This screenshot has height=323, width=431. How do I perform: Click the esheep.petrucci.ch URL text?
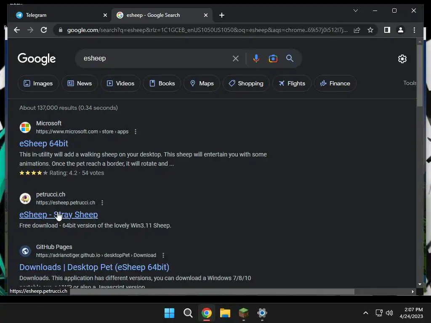tap(65, 203)
